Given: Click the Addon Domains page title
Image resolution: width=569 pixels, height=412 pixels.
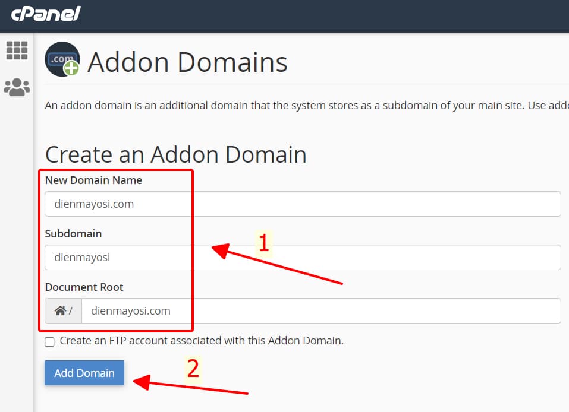Looking at the screenshot, I should 187,62.
